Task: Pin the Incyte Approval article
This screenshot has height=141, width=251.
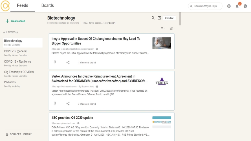Action: (x=55, y=62)
